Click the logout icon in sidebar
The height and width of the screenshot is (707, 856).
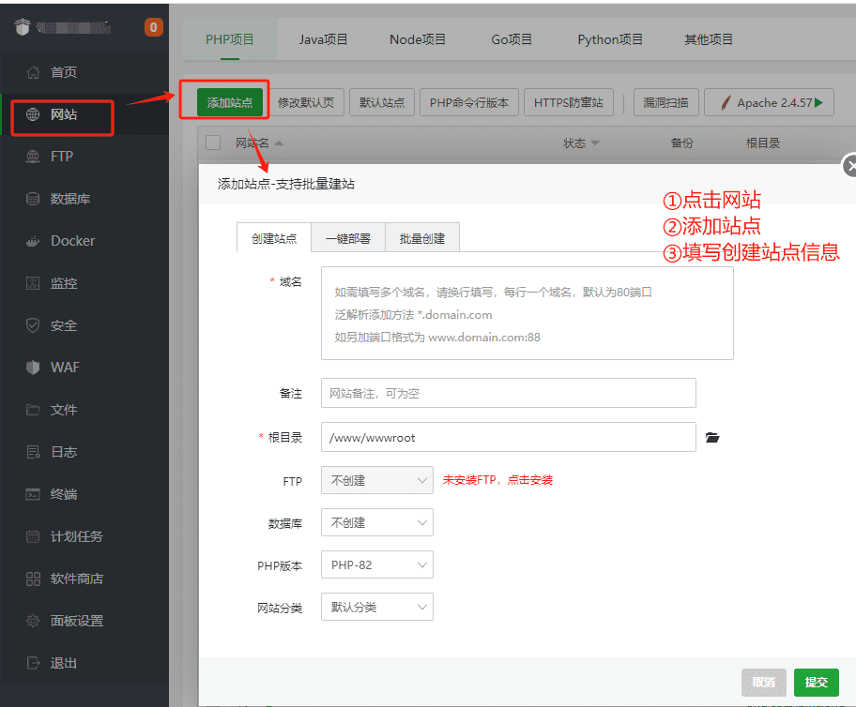coord(33,663)
